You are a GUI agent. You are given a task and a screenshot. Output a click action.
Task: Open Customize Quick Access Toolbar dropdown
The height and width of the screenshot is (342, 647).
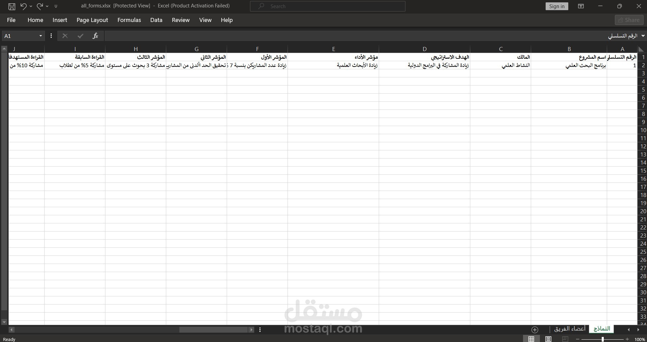[x=56, y=6]
